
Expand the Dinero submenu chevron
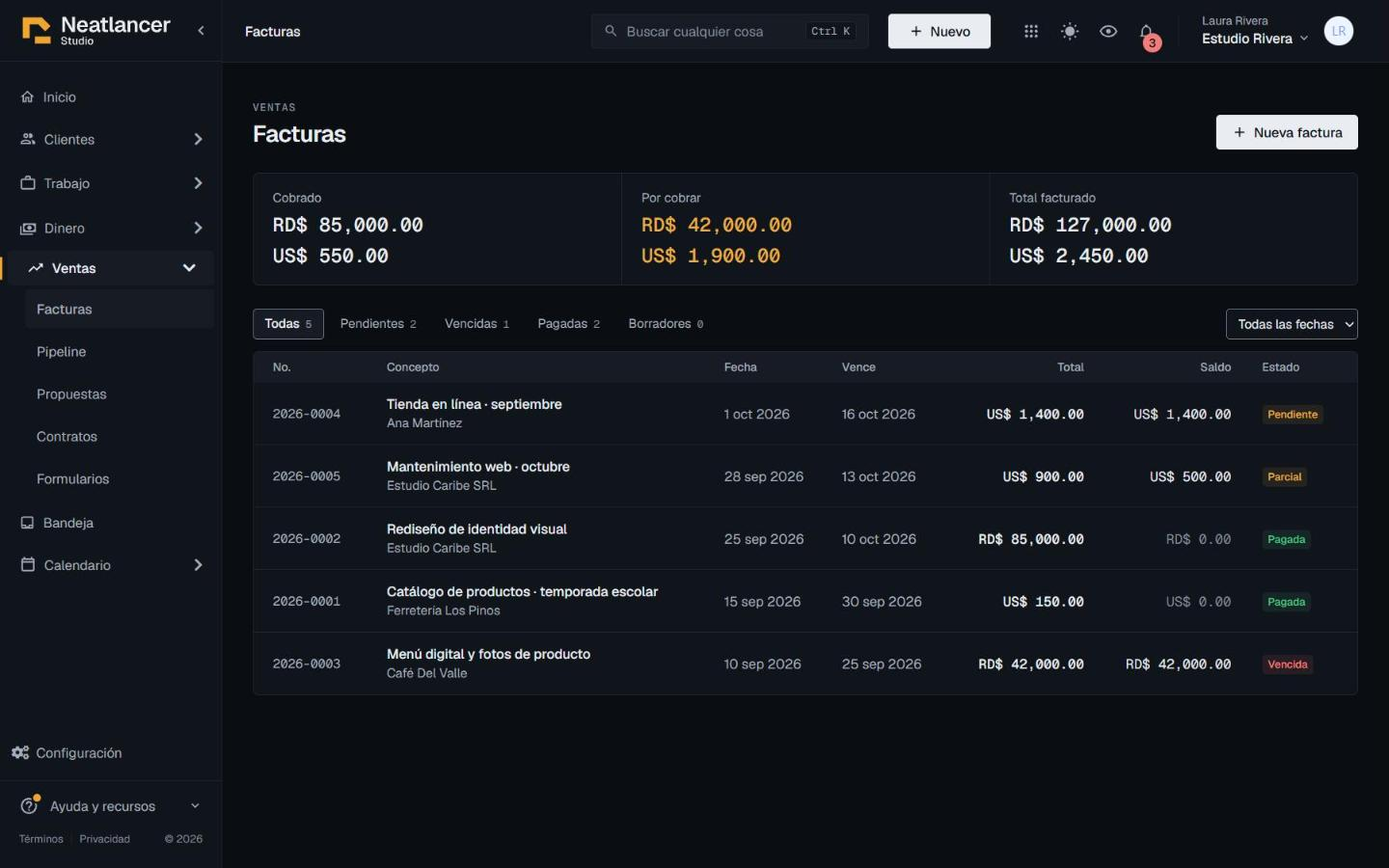[198, 229]
